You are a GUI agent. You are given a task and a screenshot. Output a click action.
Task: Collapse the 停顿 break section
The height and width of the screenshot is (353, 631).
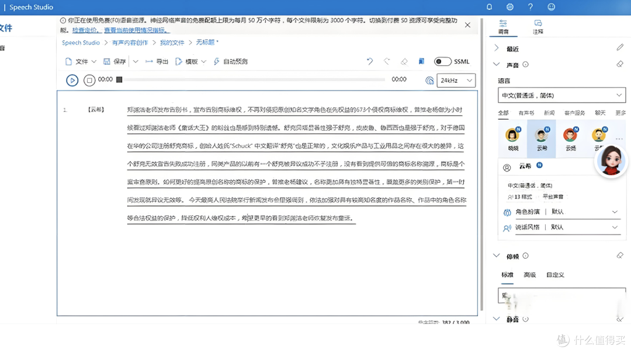pyautogui.click(x=496, y=256)
